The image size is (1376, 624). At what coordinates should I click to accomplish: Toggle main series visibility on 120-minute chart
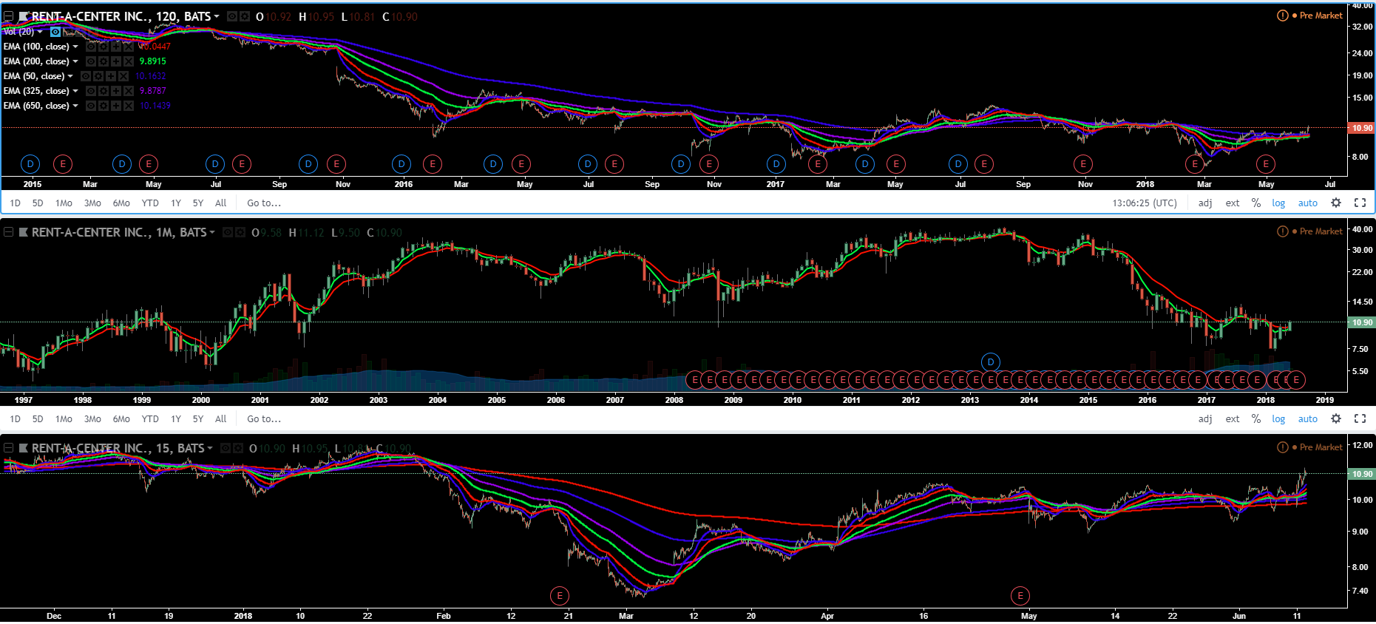[x=232, y=16]
